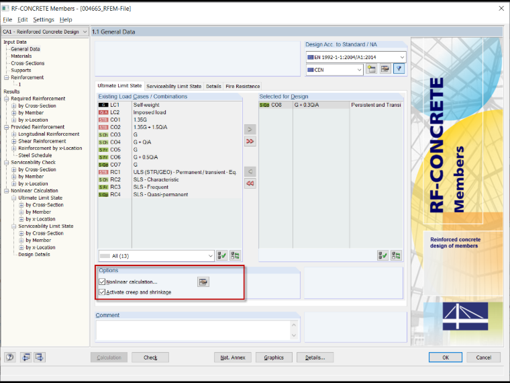
Task: Go to previous table icon
Action: 25,357
